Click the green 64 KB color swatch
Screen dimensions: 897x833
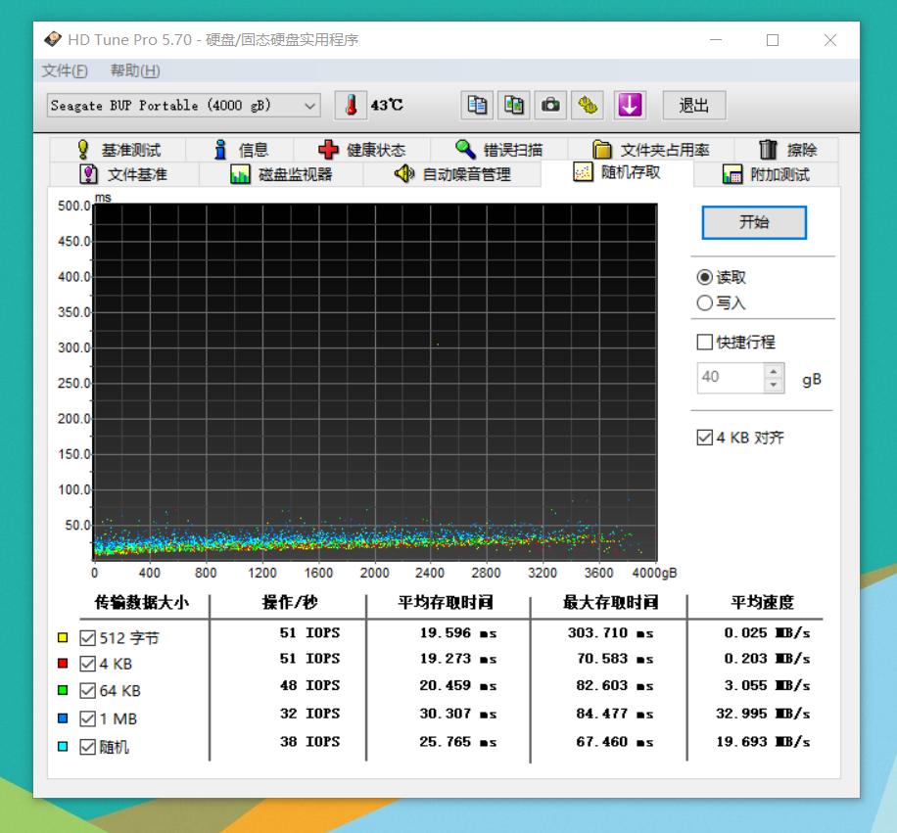click(x=63, y=691)
